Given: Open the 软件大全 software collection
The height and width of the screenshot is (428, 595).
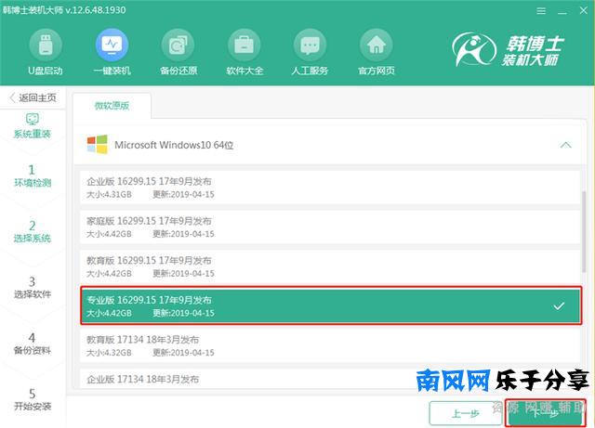Looking at the screenshot, I should coord(245,52).
